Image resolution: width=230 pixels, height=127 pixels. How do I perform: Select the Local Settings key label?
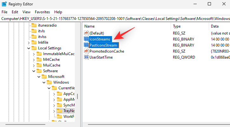pos(49,48)
